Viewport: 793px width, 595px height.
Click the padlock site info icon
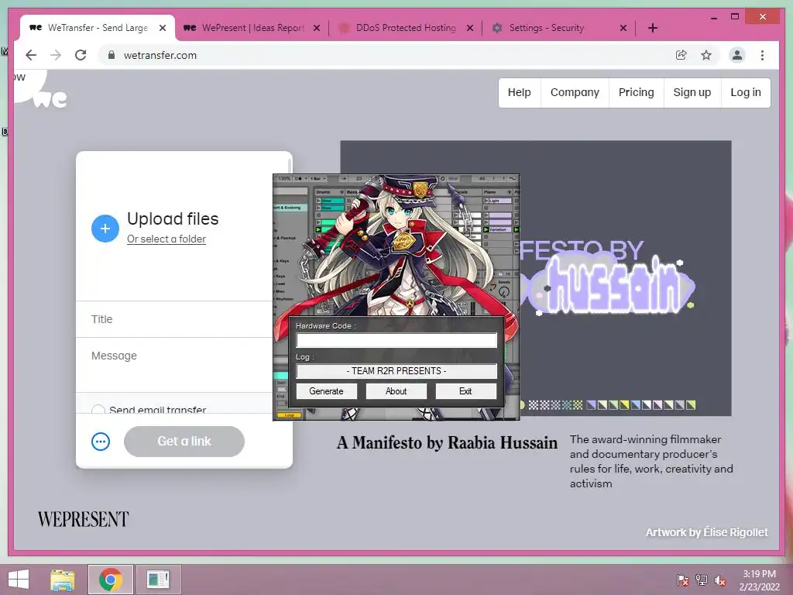click(x=112, y=55)
